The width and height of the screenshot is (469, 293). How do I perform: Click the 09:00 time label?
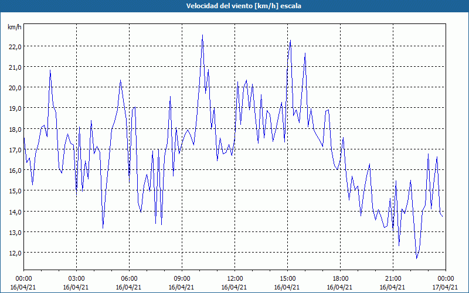click(182, 279)
